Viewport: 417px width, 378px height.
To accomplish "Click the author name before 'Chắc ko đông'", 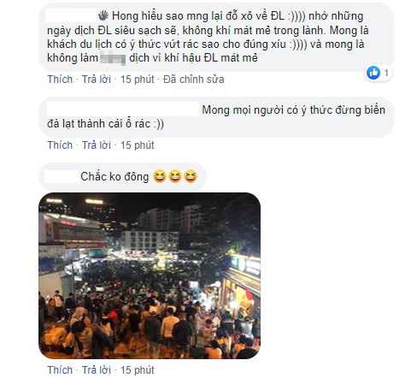I will (62, 176).
